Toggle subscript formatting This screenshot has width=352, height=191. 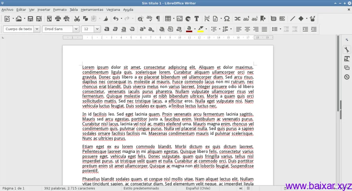tap(151, 29)
